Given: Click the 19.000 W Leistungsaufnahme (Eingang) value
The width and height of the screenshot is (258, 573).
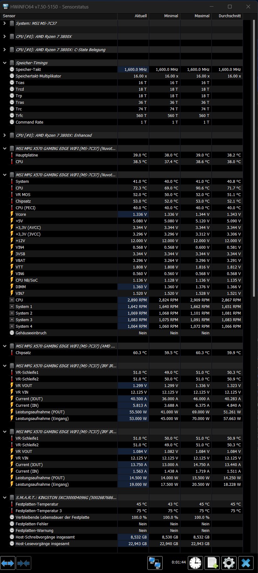Looking at the screenshot, I should coord(138,484).
